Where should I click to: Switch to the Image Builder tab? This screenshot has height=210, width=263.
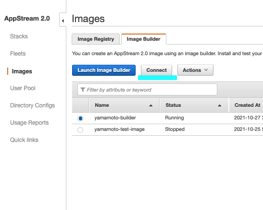[144, 39]
